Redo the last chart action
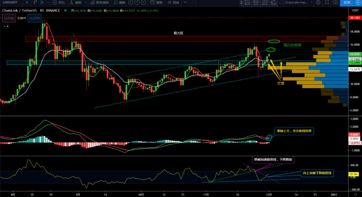The image size is (362, 197). click(x=192, y=2)
